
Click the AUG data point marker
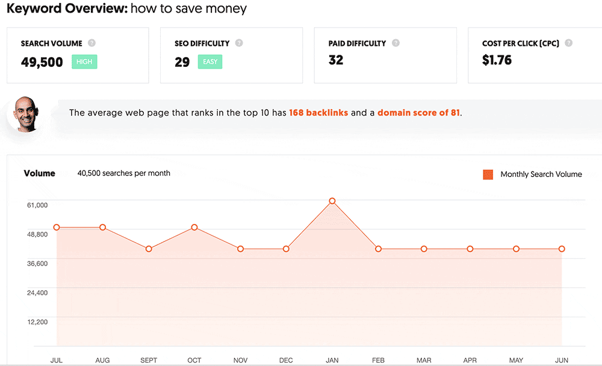(x=103, y=228)
